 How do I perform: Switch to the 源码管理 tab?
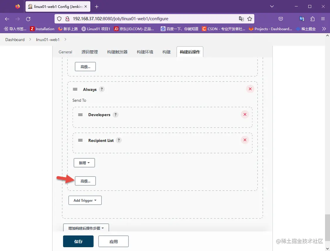pyautogui.click(x=90, y=52)
